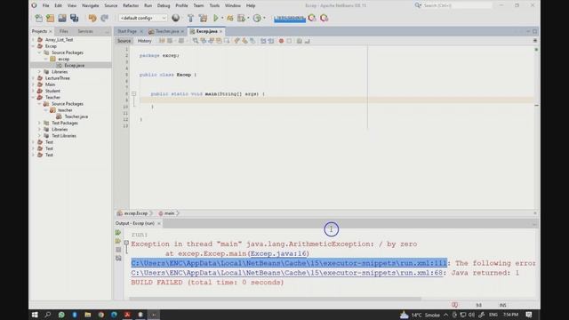Click the Profile Project toolbar icon
Viewport: 569px width, 320px height.
click(x=257, y=18)
